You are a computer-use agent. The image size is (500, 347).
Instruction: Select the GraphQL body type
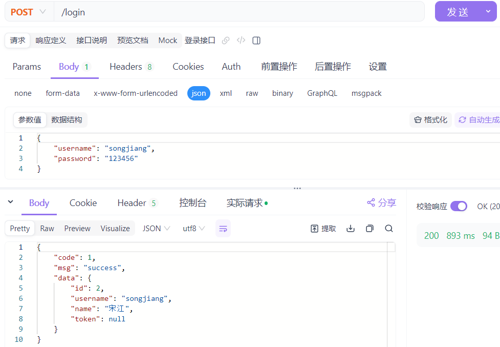pyautogui.click(x=322, y=93)
